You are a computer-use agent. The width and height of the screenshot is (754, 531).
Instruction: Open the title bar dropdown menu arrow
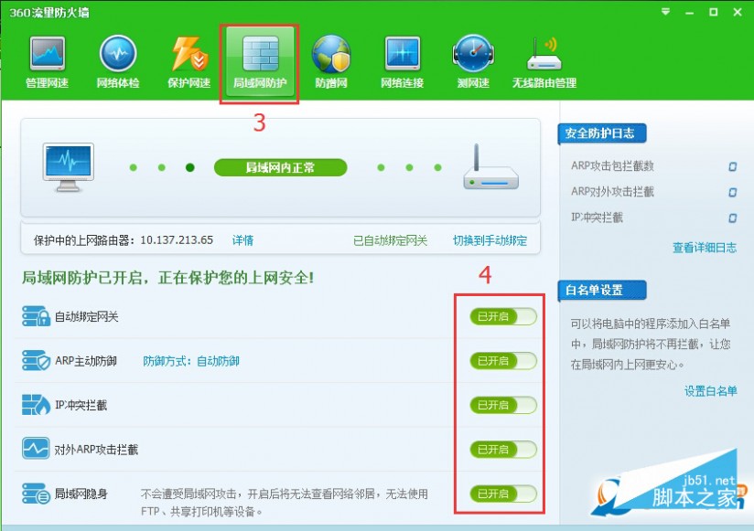tap(665, 12)
